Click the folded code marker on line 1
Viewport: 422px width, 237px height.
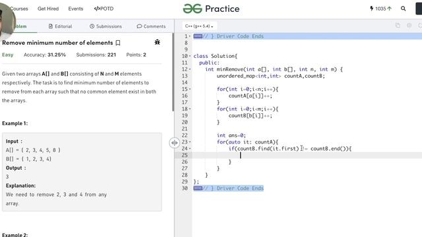198,36
